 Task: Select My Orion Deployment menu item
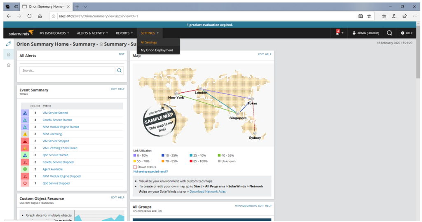click(157, 50)
